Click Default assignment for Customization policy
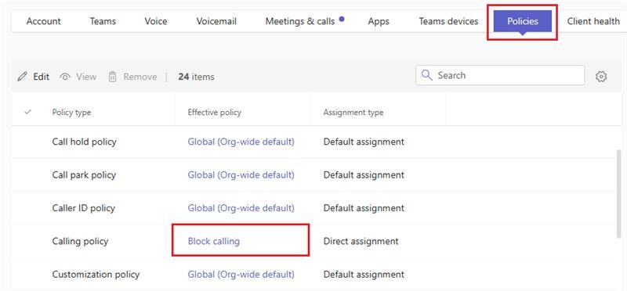This screenshot has width=627, height=291. 364,275
